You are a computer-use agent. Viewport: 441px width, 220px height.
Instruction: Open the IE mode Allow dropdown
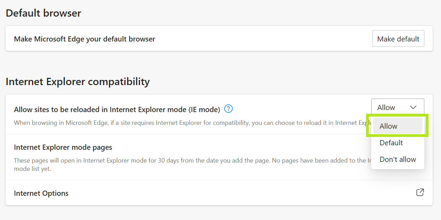(x=398, y=108)
